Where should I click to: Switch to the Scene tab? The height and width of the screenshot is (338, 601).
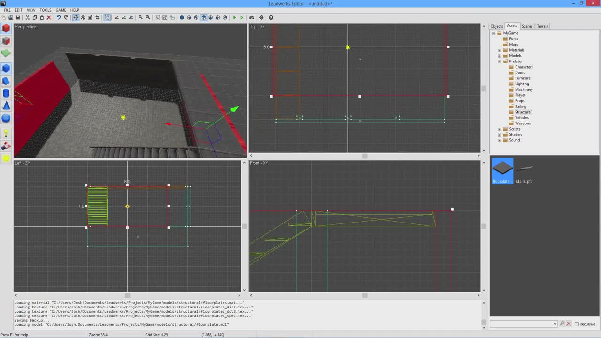pos(526,26)
